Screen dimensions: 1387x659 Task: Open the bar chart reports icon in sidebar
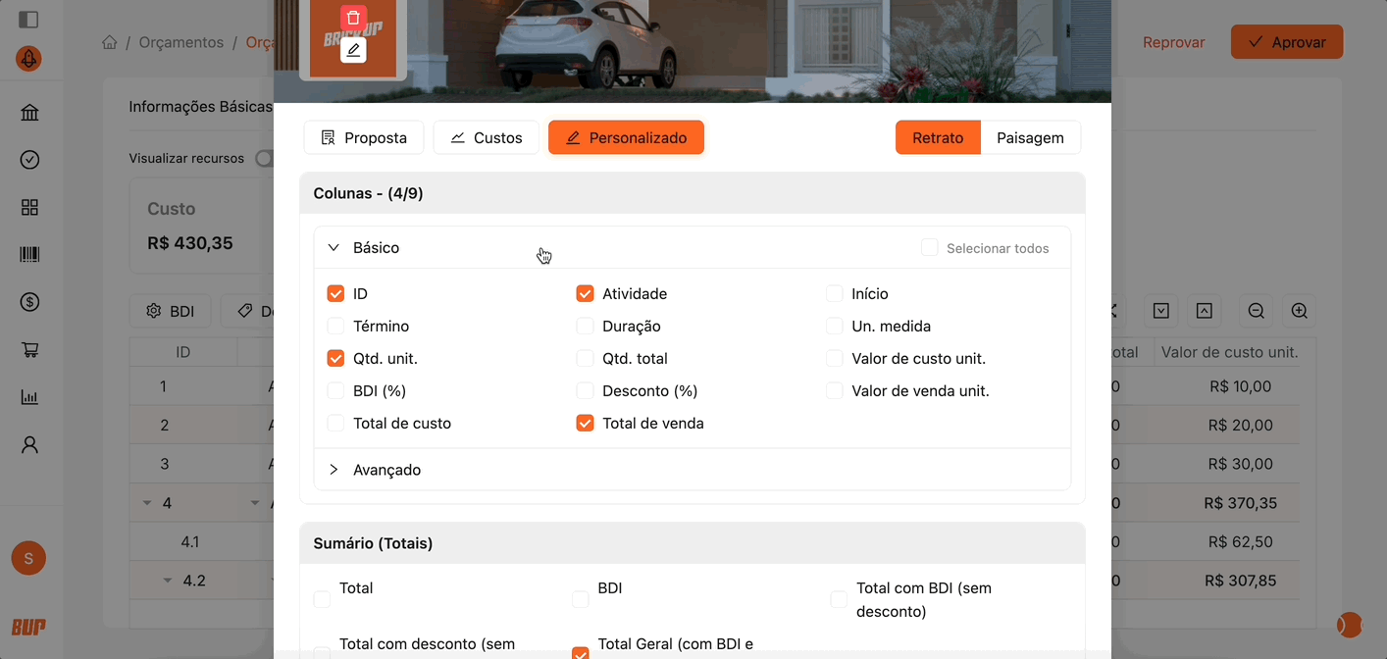[x=29, y=397]
